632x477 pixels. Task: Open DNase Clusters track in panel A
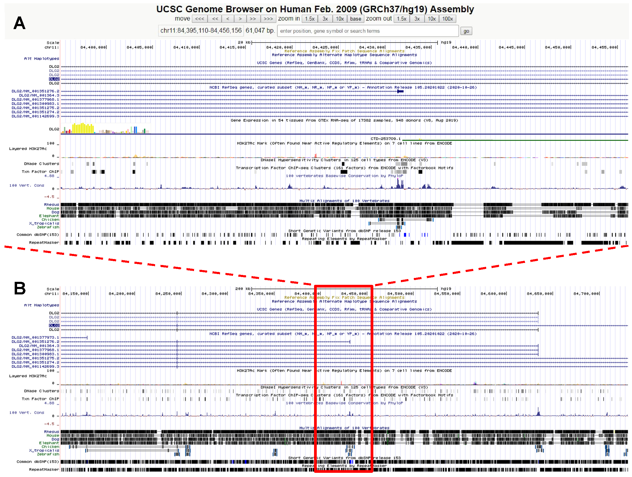point(42,164)
